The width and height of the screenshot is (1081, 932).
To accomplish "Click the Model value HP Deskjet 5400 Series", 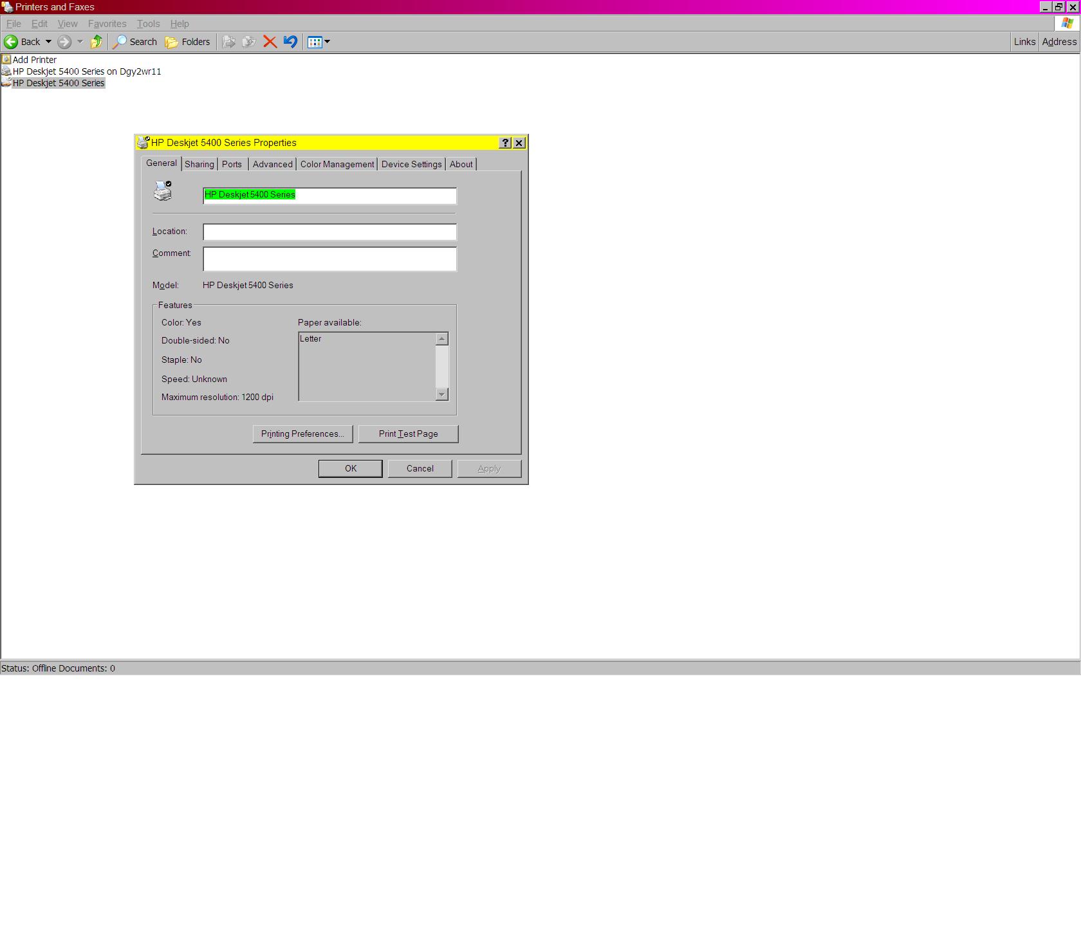I will 248,286.
